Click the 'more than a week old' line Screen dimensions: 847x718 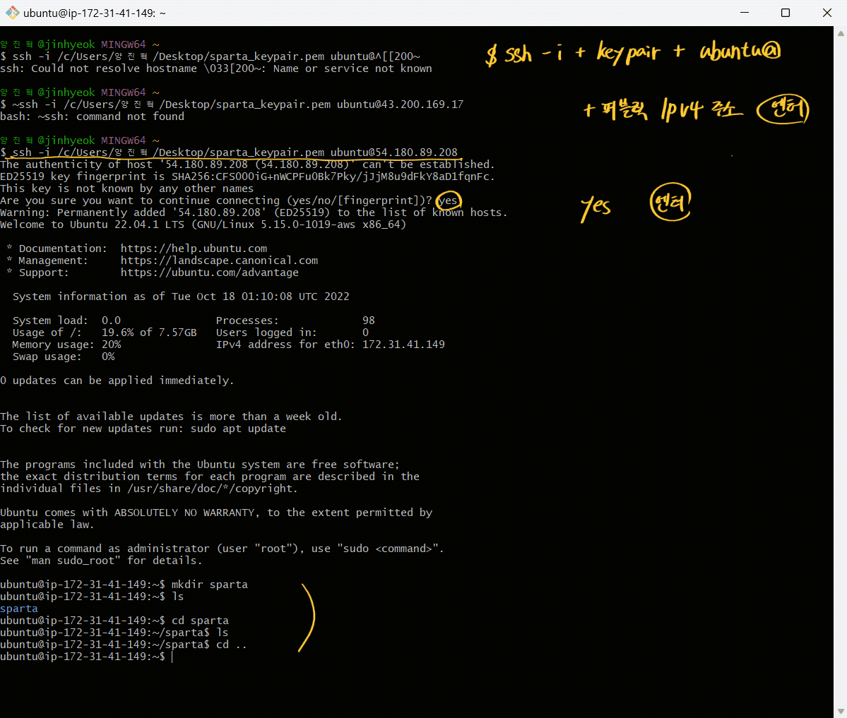(x=171, y=417)
